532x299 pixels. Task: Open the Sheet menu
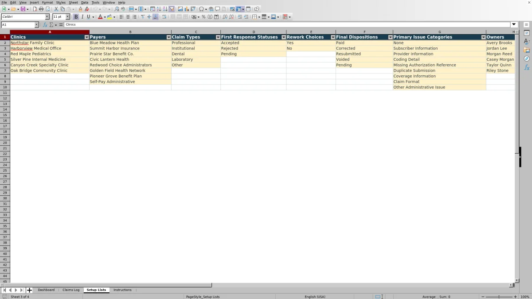[x=73, y=3]
